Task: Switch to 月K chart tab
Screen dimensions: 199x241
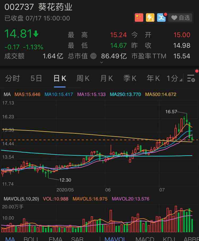Action: click(107, 78)
